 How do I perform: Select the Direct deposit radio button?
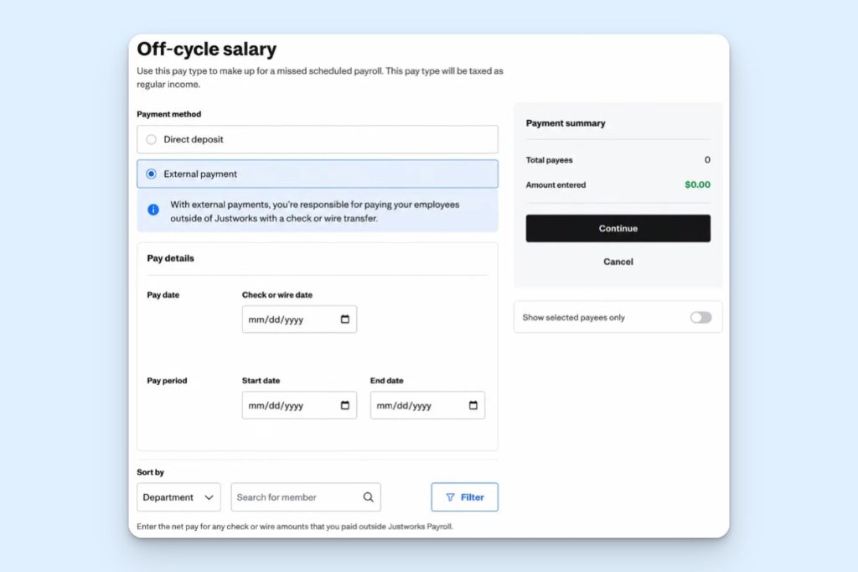[x=151, y=140]
